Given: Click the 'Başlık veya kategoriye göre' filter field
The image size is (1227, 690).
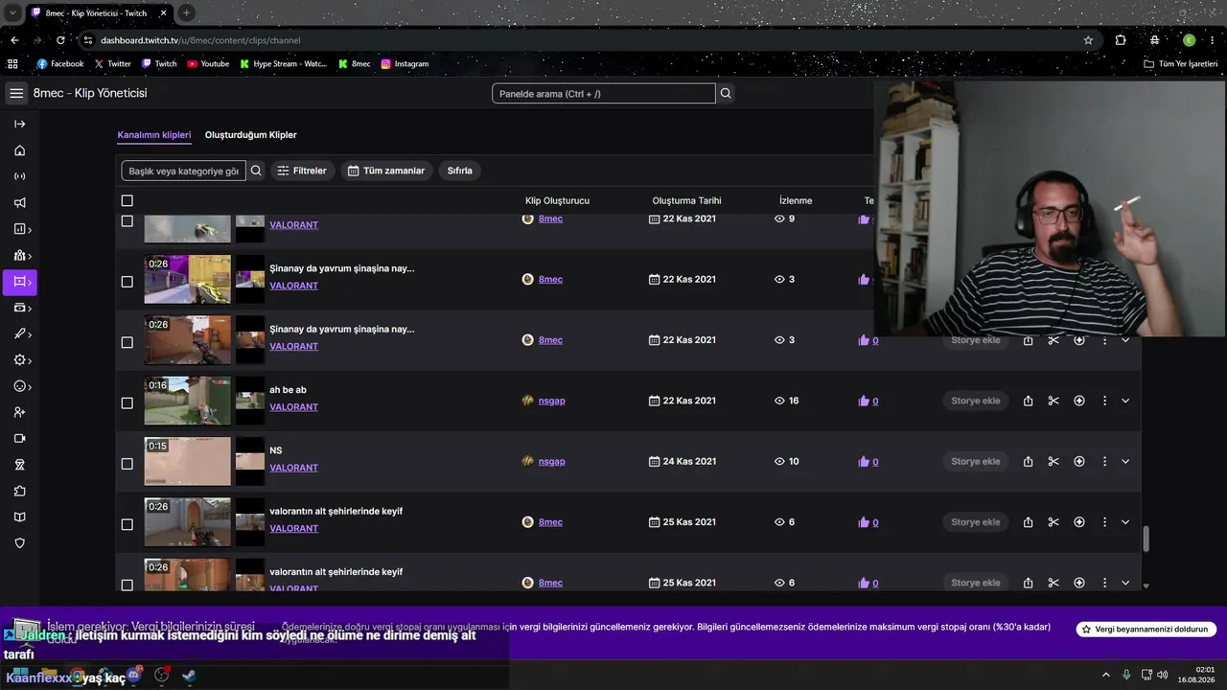Looking at the screenshot, I should tap(183, 171).
